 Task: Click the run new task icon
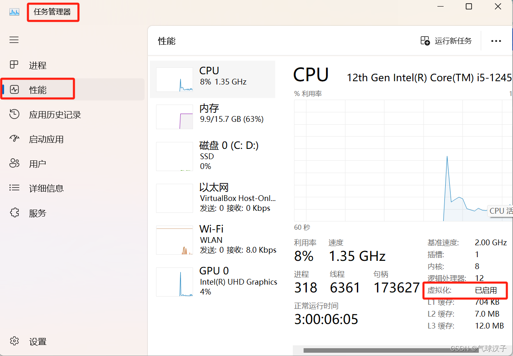[425, 41]
